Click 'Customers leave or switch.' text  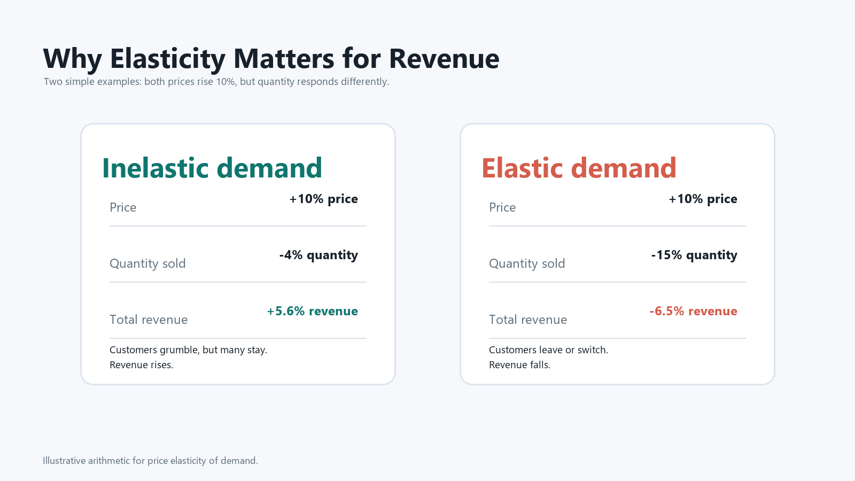click(548, 350)
